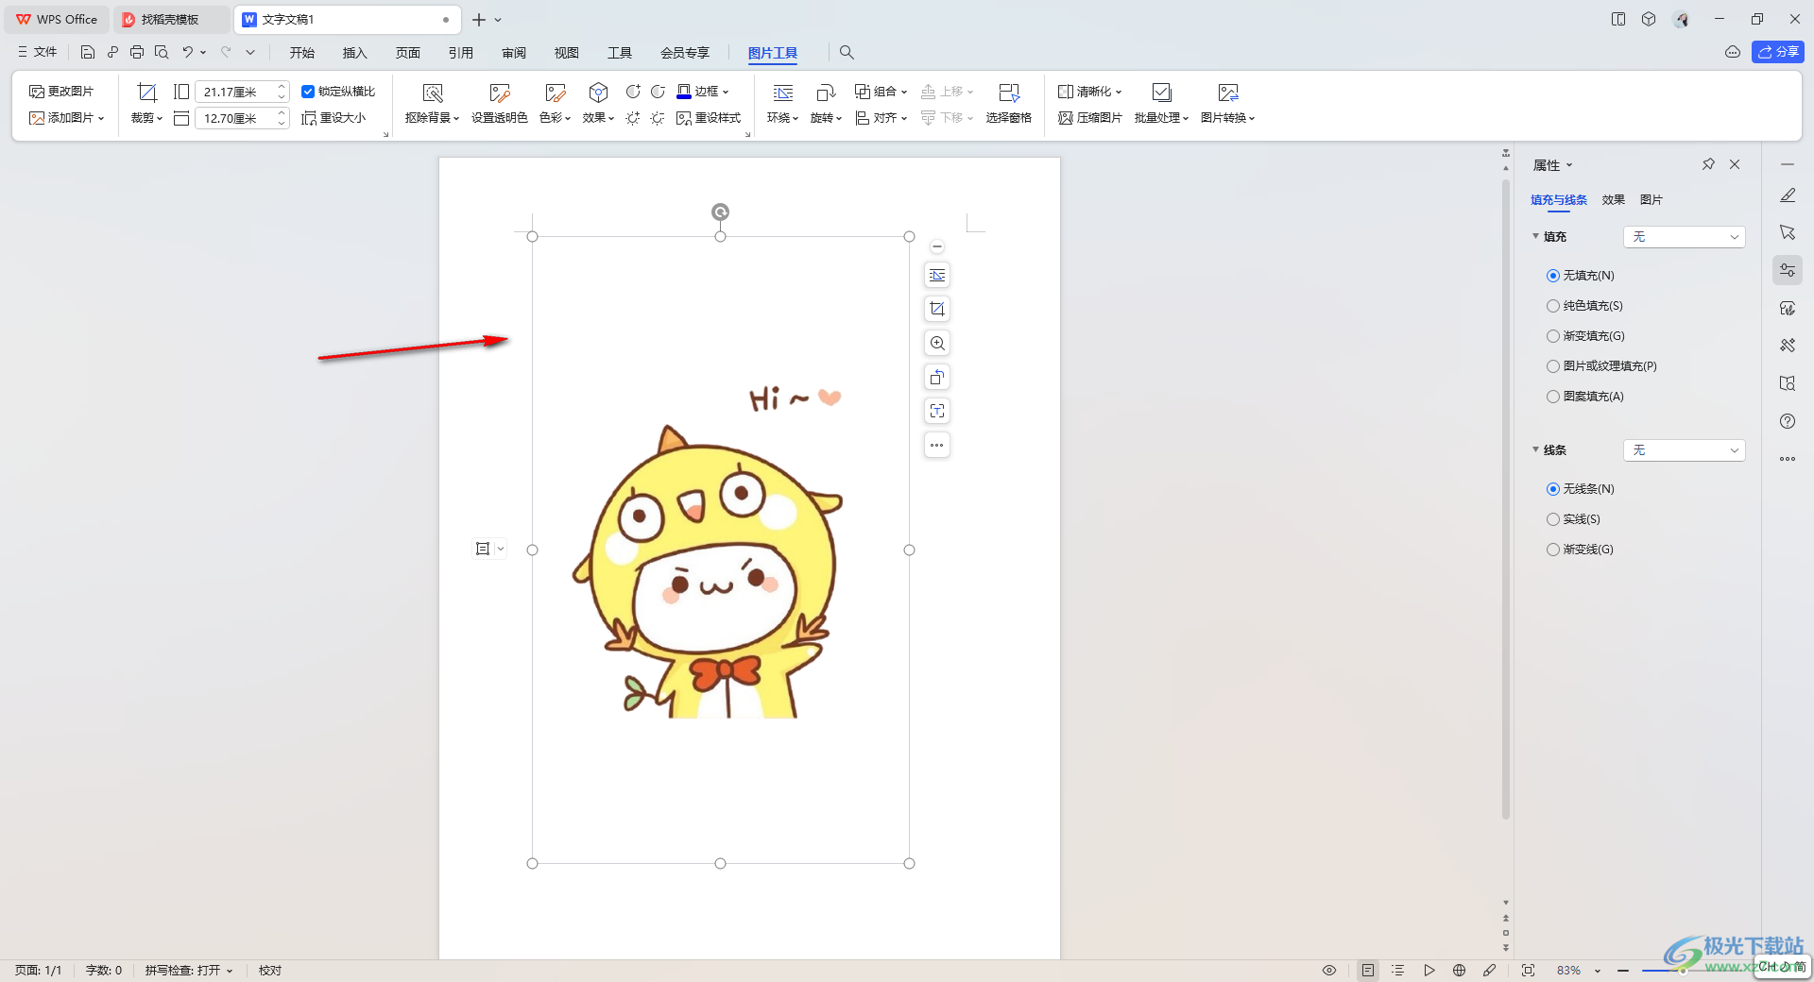Click the print icon in quick access
The width and height of the screenshot is (1814, 982).
click(137, 53)
